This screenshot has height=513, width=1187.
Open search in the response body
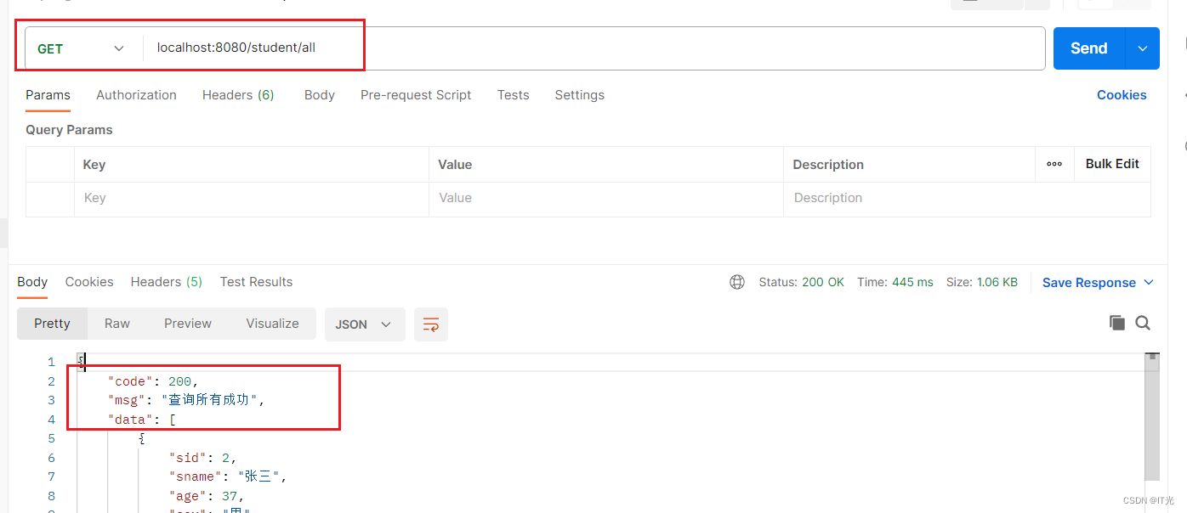1143,323
